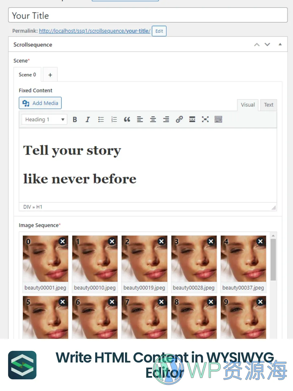Switch to the Text editor tab
This screenshot has width=293, height=391.
269,105
